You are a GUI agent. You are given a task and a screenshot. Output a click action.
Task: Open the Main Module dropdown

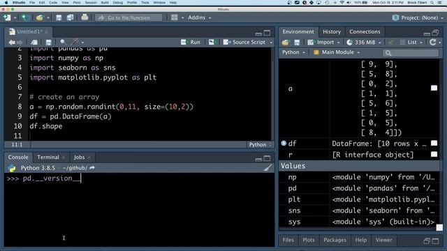pos(337,52)
